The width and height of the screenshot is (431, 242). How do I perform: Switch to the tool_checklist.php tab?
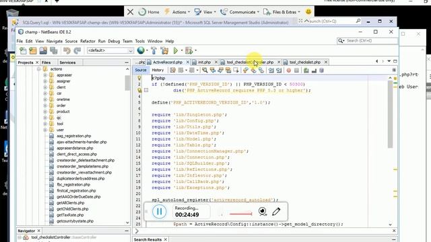(305, 63)
